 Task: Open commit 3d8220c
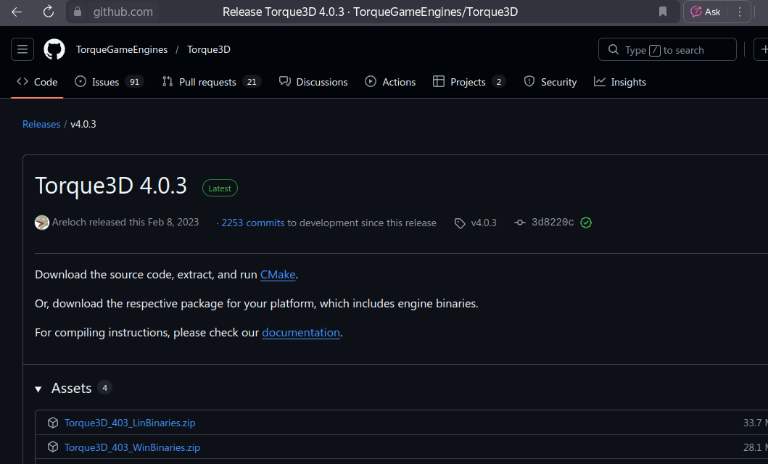point(553,222)
